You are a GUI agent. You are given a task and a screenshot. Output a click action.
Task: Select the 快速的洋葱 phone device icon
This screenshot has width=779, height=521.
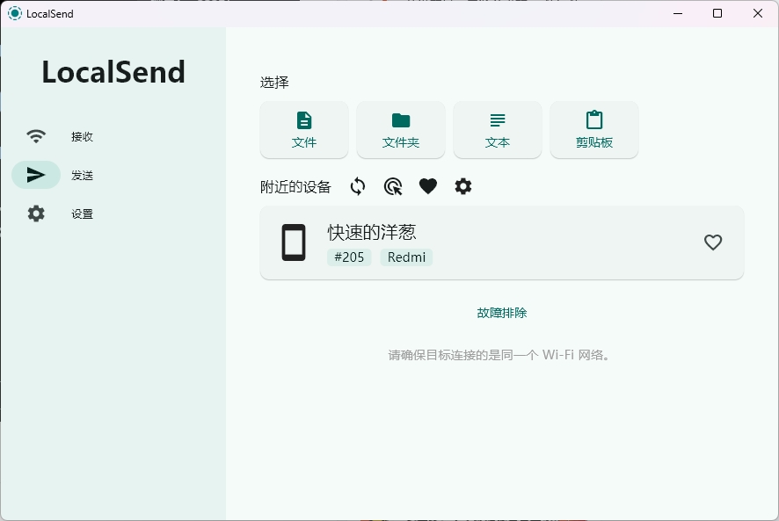coord(294,242)
